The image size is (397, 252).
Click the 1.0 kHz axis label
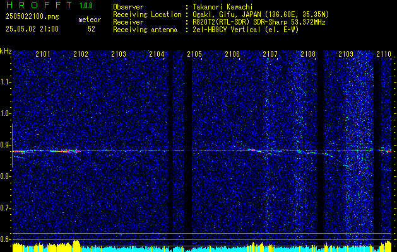(x=5, y=114)
